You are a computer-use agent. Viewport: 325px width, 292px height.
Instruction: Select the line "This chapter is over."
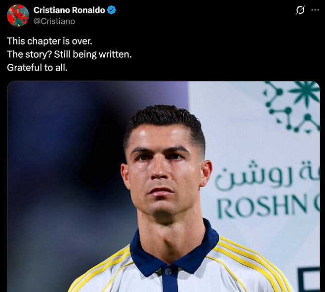(49, 41)
